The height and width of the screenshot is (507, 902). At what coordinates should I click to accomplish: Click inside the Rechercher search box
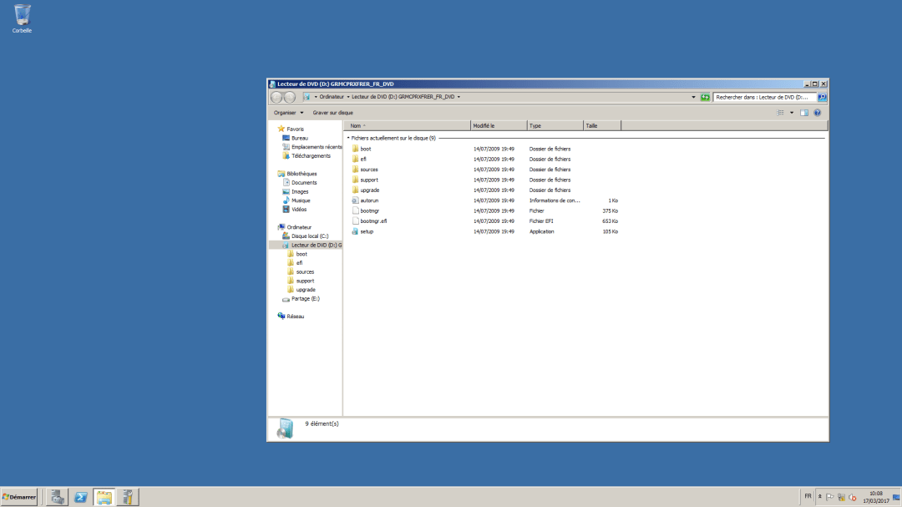coord(760,97)
